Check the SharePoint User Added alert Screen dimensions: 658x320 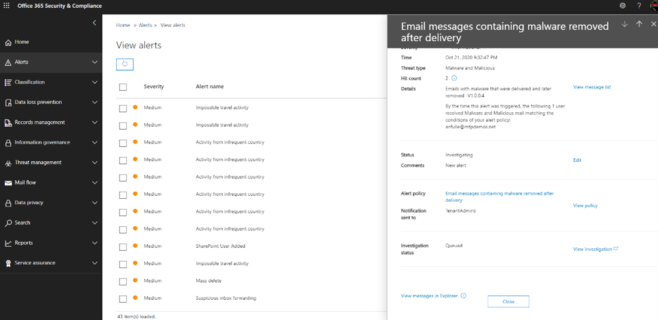tap(123, 247)
